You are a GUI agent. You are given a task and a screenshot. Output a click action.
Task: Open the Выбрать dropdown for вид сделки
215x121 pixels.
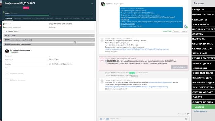53,27
